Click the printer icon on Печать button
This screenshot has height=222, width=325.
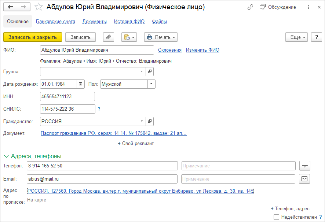pos(150,37)
